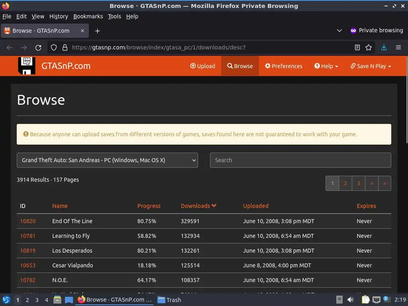This screenshot has height=306, width=408.
Task: Open the taskbar start menu icon
Action: point(6,300)
